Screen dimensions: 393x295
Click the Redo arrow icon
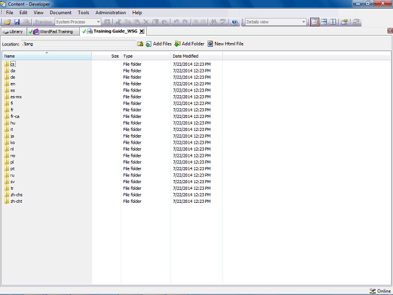point(185,22)
